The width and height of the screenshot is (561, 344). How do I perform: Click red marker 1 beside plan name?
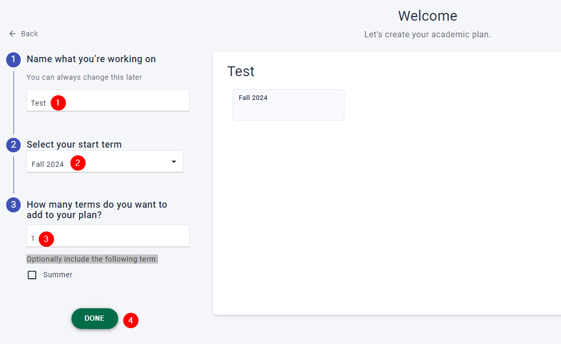58,103
